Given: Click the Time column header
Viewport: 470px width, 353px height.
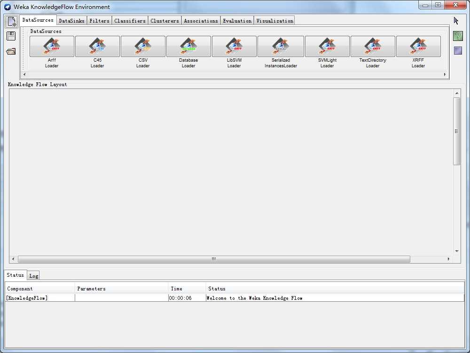Looking at the screenshot, I should 187,289.
